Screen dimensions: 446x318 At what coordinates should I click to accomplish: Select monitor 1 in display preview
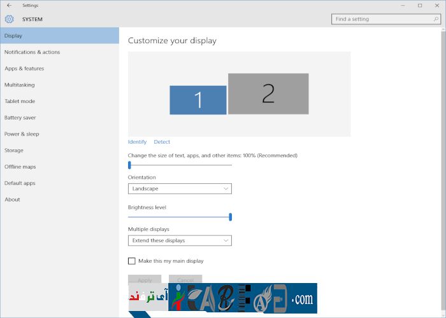coord(198,100)
